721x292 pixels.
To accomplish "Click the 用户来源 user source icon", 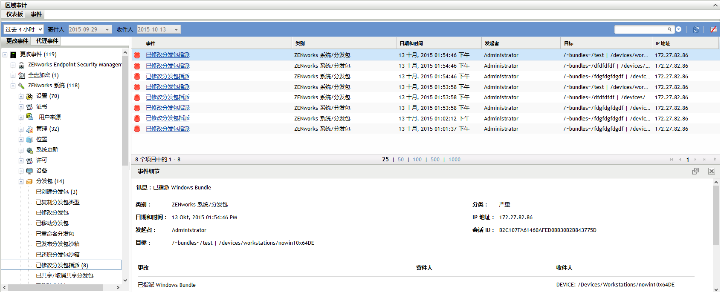I will tap(30, 117).
